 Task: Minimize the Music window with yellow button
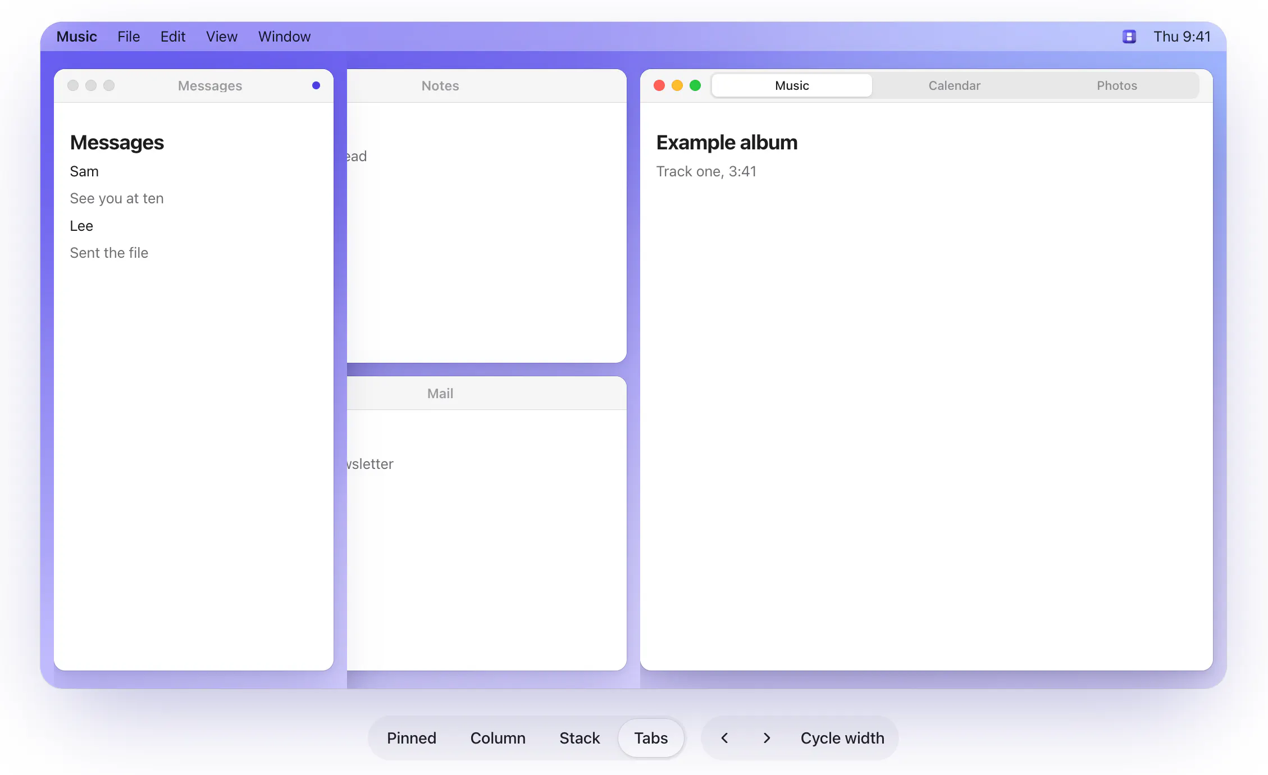[x=677, y=85]
